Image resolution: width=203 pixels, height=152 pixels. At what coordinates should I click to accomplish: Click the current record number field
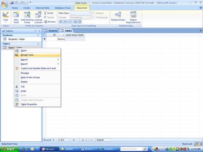pyautogui.click(x=63, y=140)
